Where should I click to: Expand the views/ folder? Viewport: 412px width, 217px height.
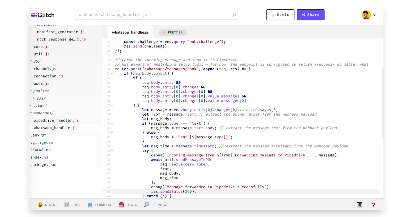(x=31, y=106)
